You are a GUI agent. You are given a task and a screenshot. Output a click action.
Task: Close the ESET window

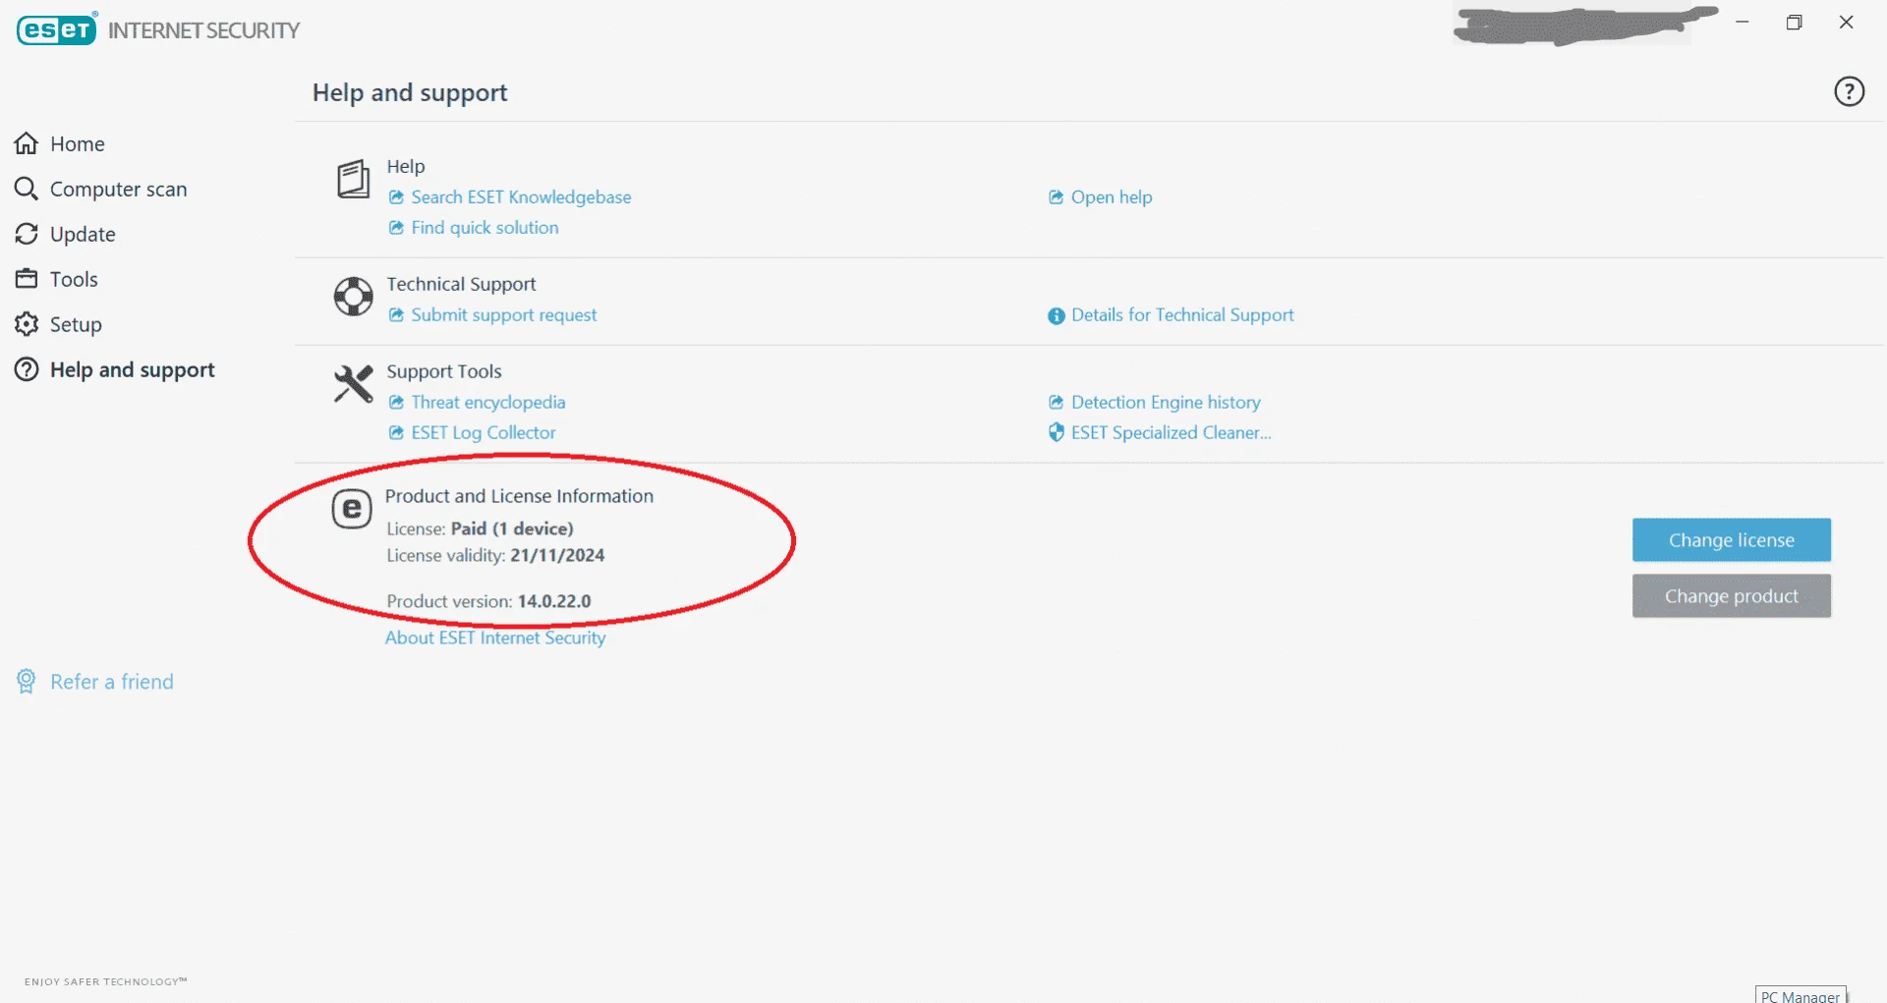tap(1847, 22)
